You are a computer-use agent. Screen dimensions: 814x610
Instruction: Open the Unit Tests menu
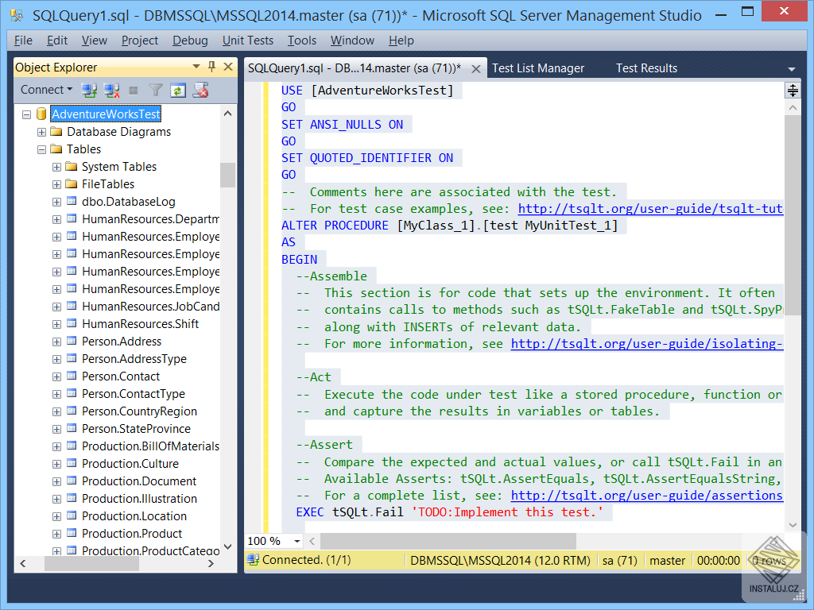[x=248, y=41]
